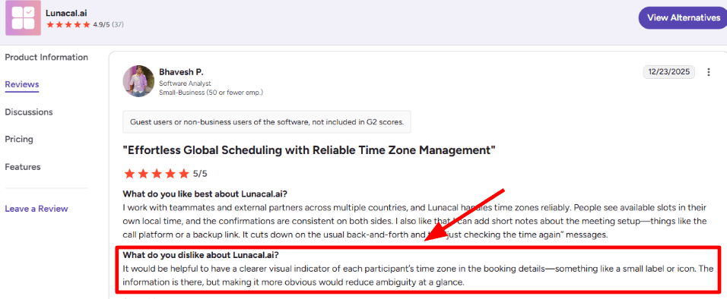The height and width of the screenshot is (299, 727).
Task: Select the Reviews sidebar tab
Action: point(22,84)
